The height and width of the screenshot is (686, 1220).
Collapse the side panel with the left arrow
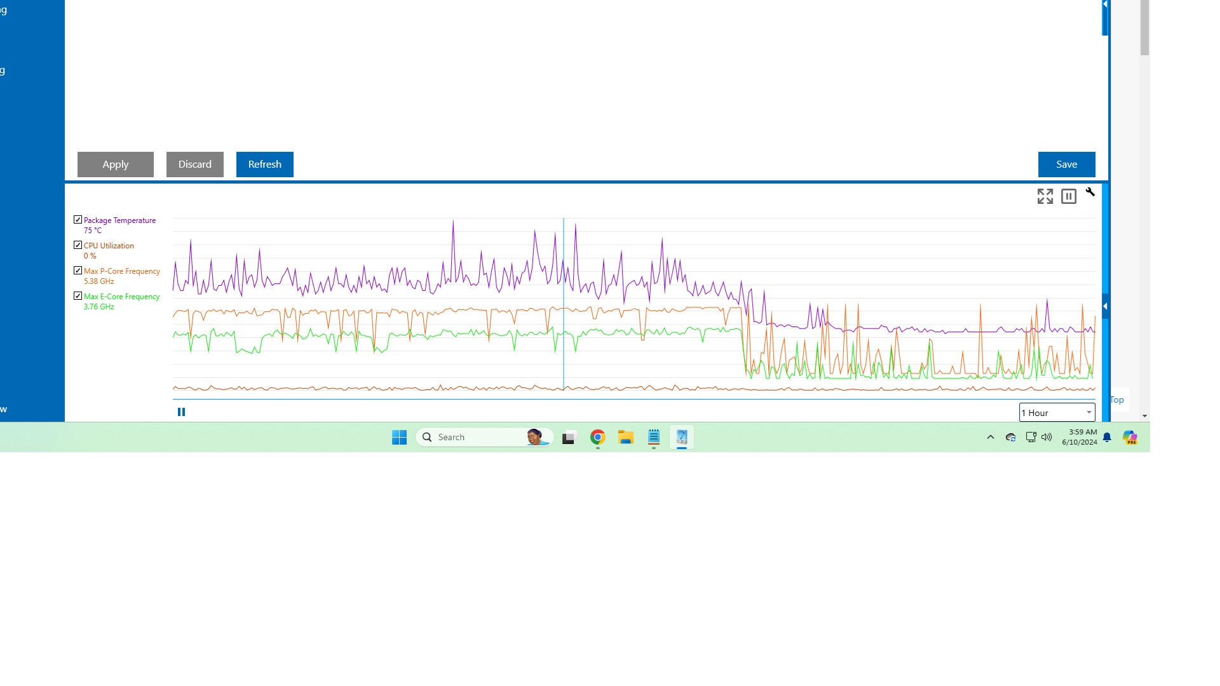1105,306
